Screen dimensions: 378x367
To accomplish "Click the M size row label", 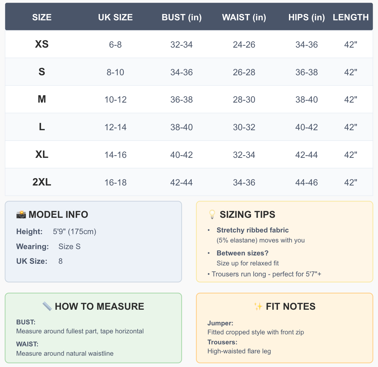I will (42, 99).
